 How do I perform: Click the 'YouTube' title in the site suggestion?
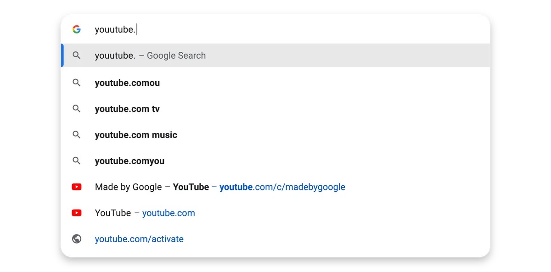[x=113, y=213]
